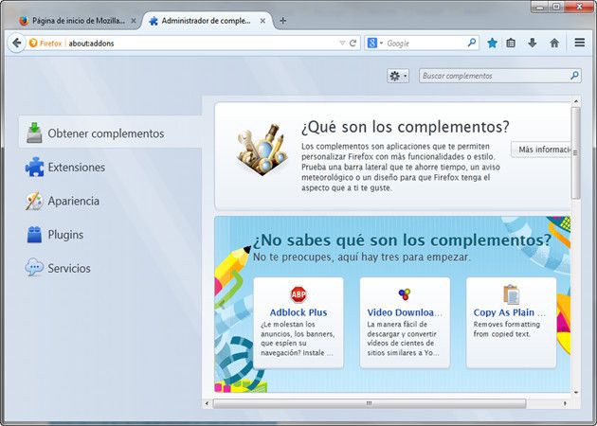Open the Firefox hamburger menu
597x426 pixels.
(x=580, y=43)
